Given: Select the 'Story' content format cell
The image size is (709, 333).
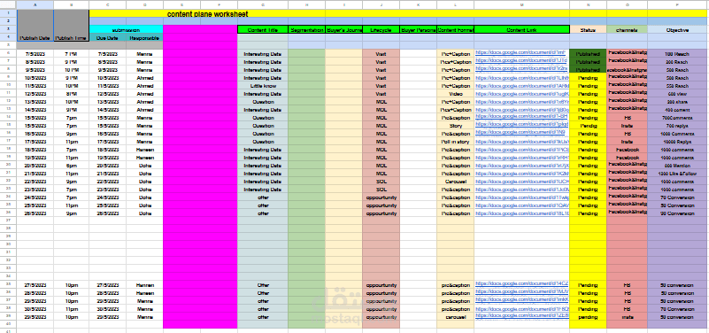Looking at the screenshot, I should pos(455,126).
